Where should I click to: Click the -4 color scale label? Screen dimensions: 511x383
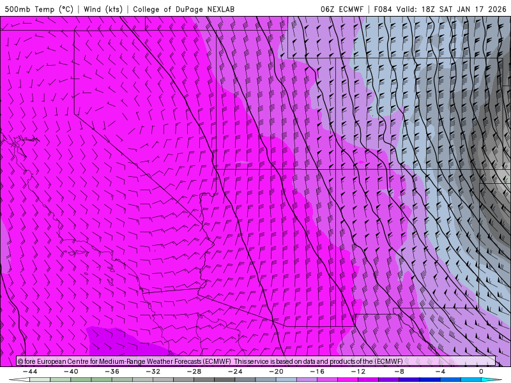tap(440, 372)
